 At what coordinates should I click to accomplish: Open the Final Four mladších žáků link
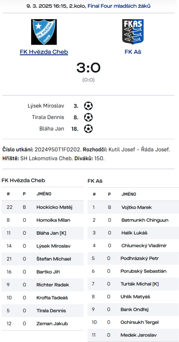(x=119, y=6)
